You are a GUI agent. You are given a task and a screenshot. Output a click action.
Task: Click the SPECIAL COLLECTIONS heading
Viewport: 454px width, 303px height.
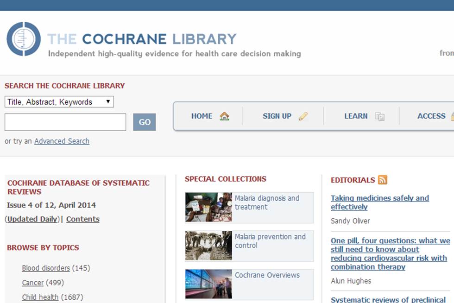click(x=226, y=179)
